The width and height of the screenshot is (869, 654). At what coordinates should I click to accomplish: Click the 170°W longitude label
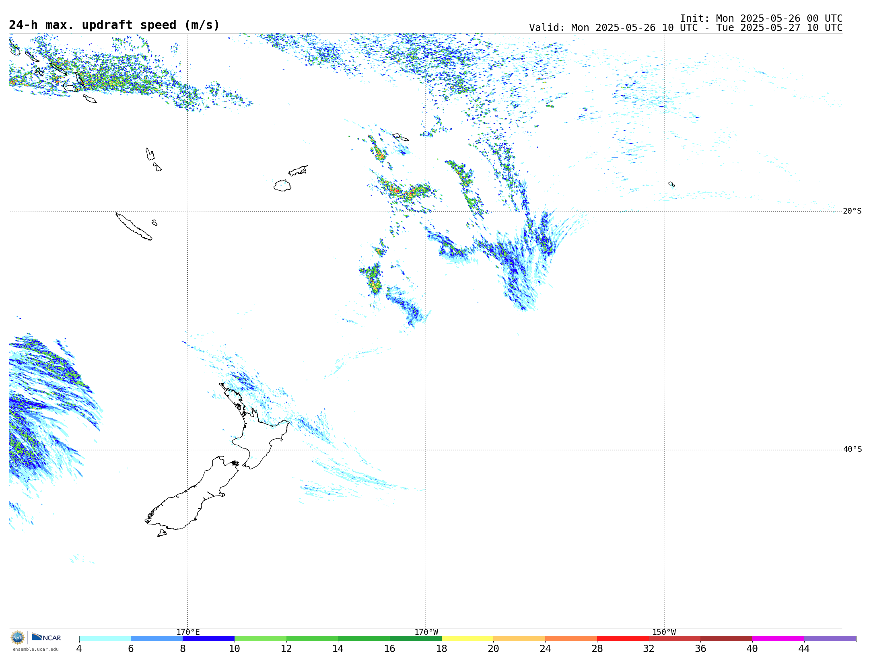click(426, 632)
